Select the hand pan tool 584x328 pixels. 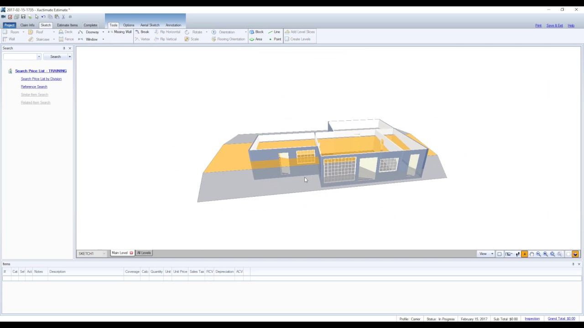[532, 254]
